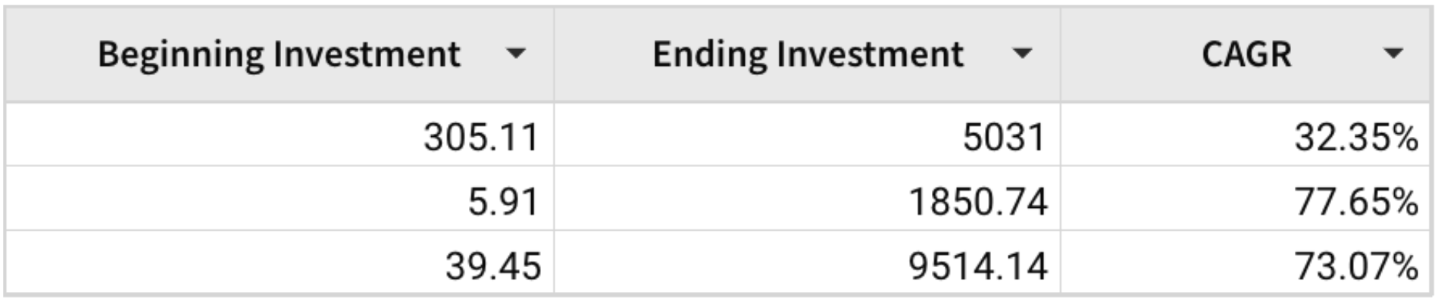
Task: Select the CAGR cell showing 77.65%
Action: pos(1246,198)
